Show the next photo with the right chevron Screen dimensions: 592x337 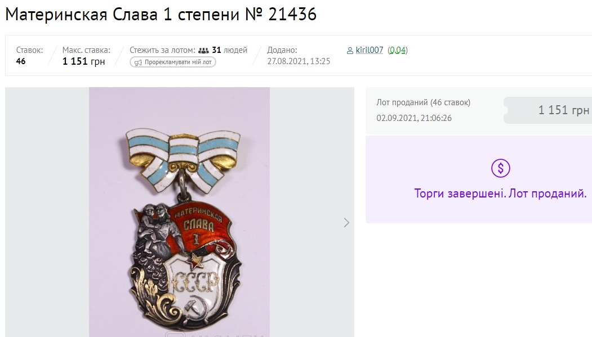tap(346, 223)
